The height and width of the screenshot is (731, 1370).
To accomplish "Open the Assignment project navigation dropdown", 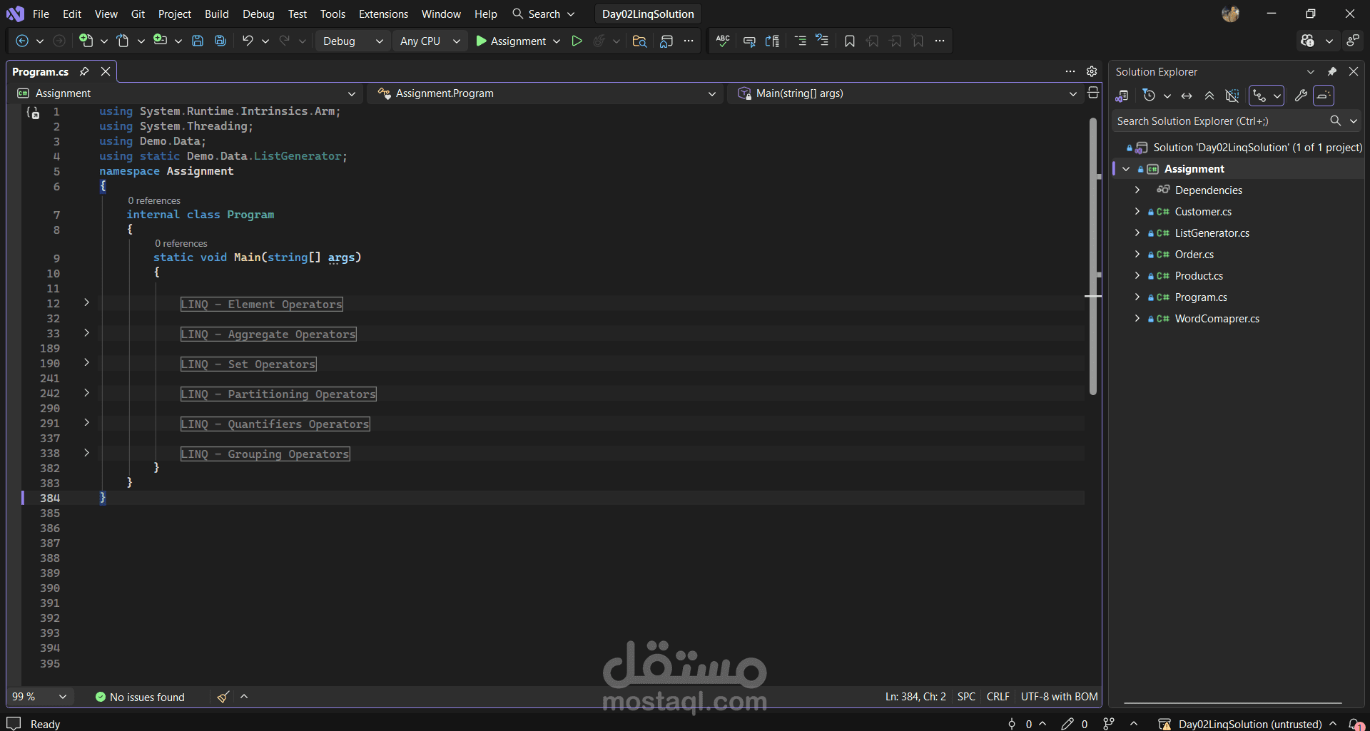I will tap(186, 93).
